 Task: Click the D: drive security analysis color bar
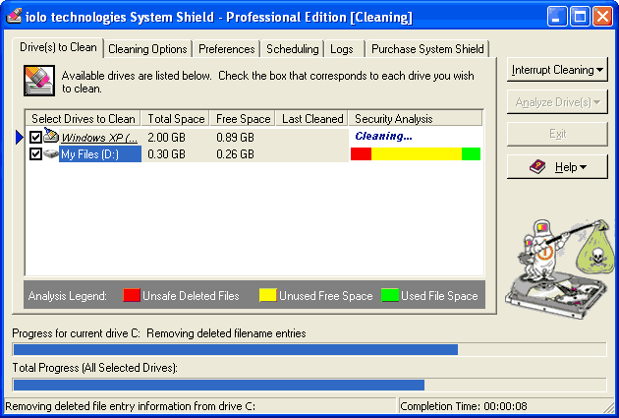pos(416,153)
